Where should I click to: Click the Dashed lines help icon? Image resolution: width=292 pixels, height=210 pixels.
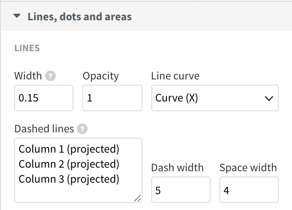coord(82,129)
